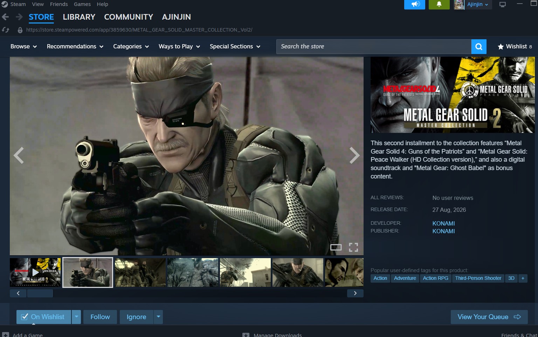538x337 pixels.
Task: Click the Steam logo icon
Action: [x=5, y=4]
